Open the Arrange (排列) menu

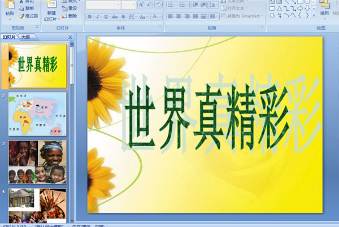click(x=324, y=10)
